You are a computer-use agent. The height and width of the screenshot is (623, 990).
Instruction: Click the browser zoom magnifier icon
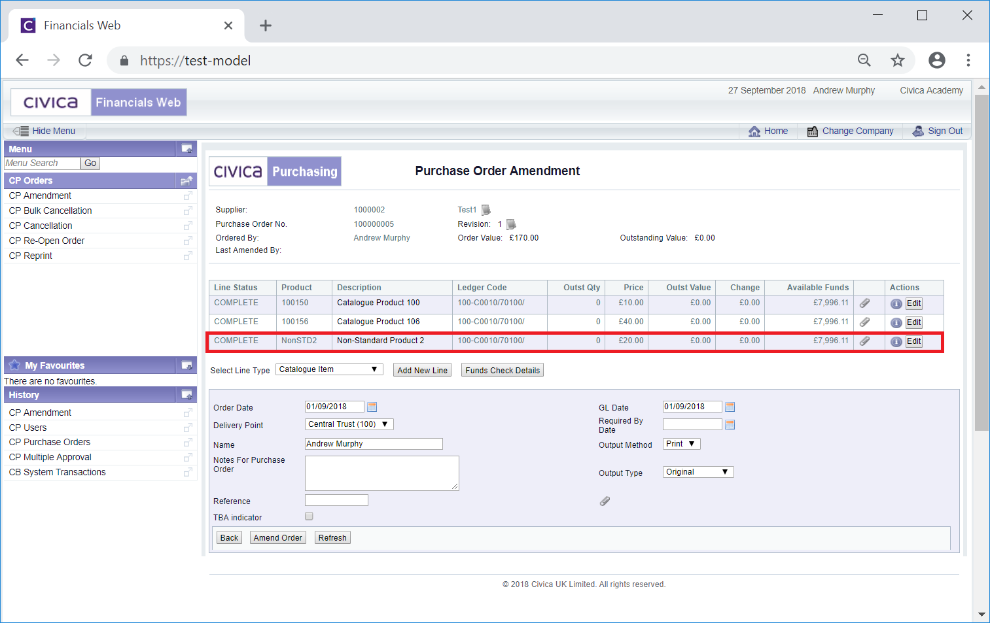tap(864, 60)
